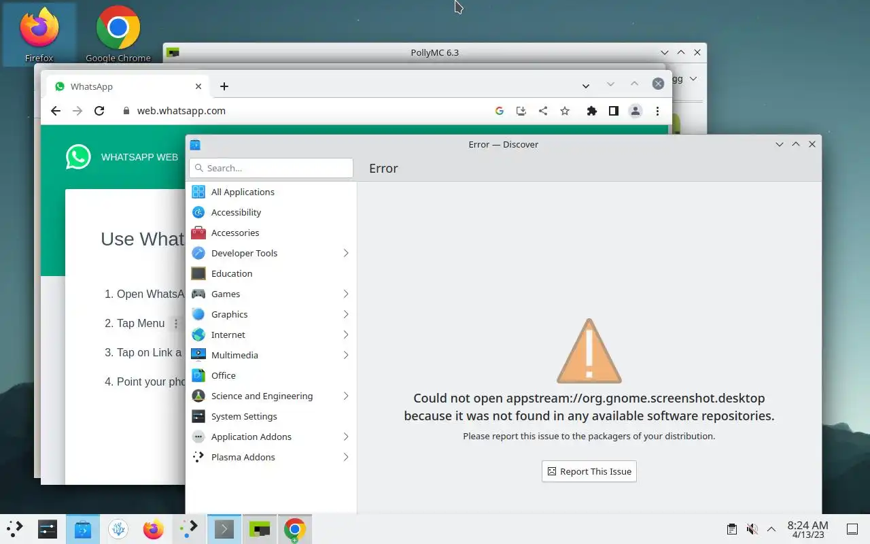The height and width of the screenshot is (544, 870).
Task: Open All Applications category icon in Discover
Action: tap(198, 192)
